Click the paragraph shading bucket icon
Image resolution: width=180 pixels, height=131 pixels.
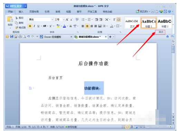point(112,26)
